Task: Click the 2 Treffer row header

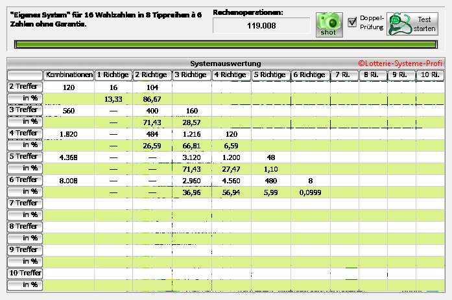Action: [25, 86]
